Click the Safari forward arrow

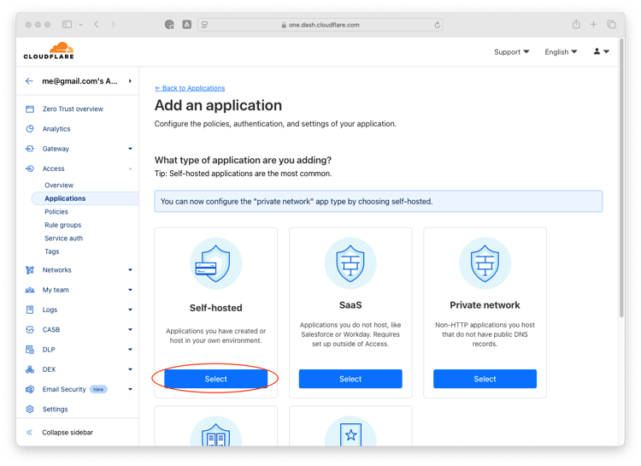[x=113, y=25]
